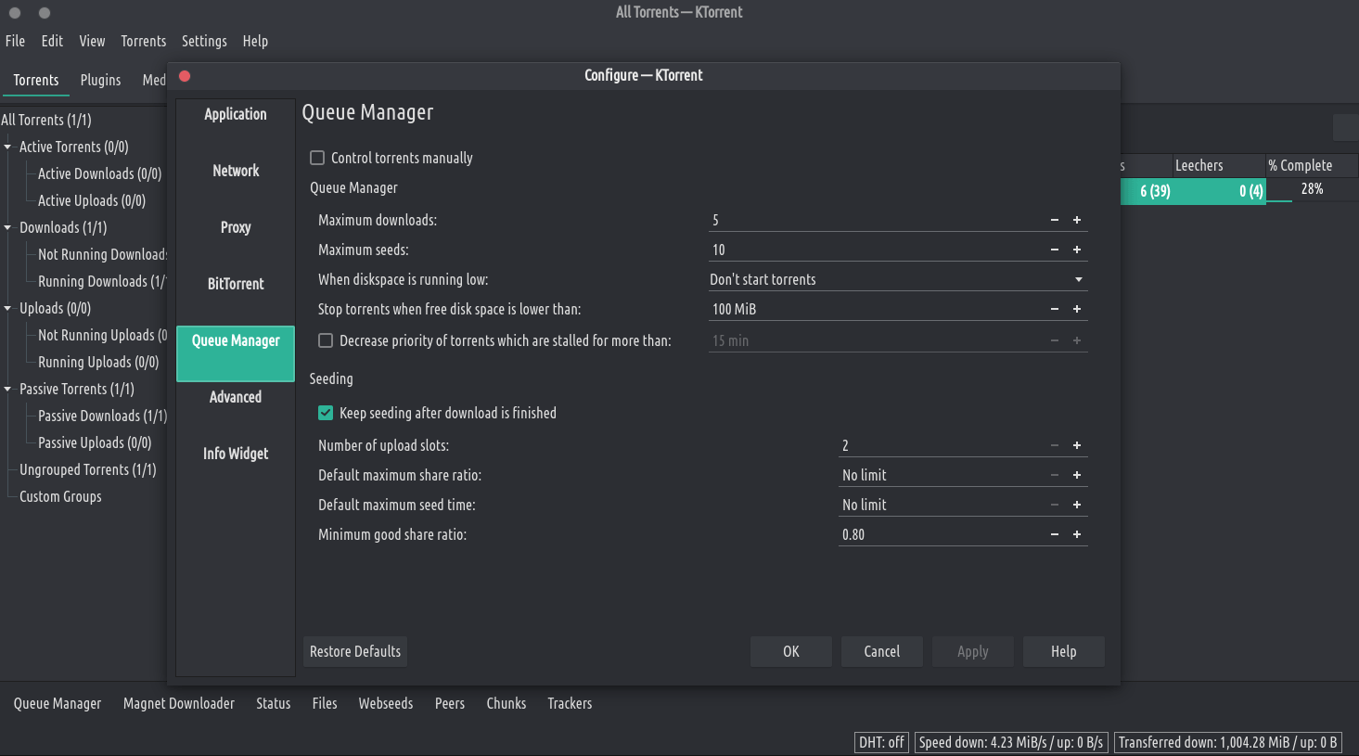Open the Proxy settings page
1359x756 pixels.
236,240
